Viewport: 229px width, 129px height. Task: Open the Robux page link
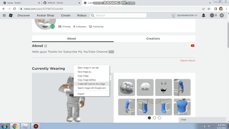coord(82,15)
